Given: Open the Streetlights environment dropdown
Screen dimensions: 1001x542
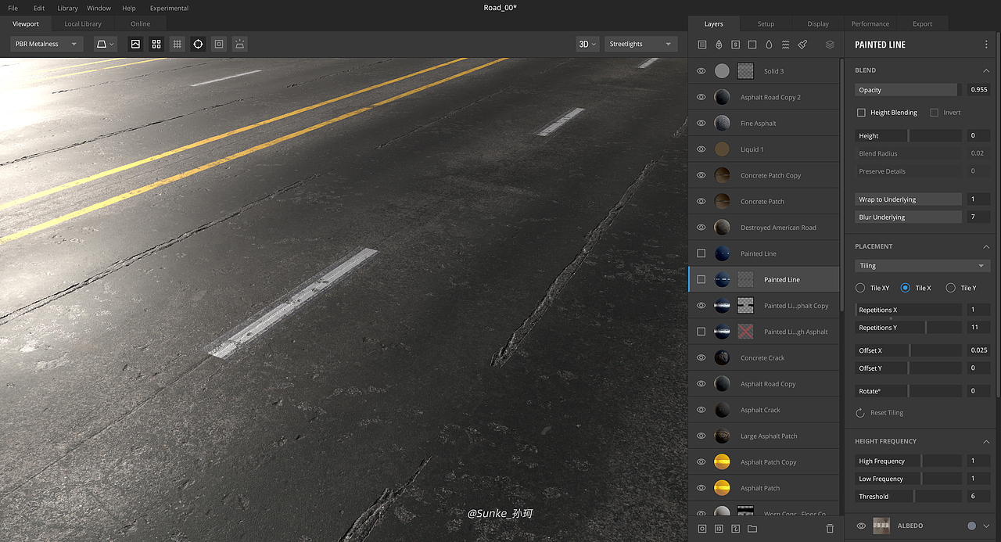Looking at the screenshot, I should 640,44.
